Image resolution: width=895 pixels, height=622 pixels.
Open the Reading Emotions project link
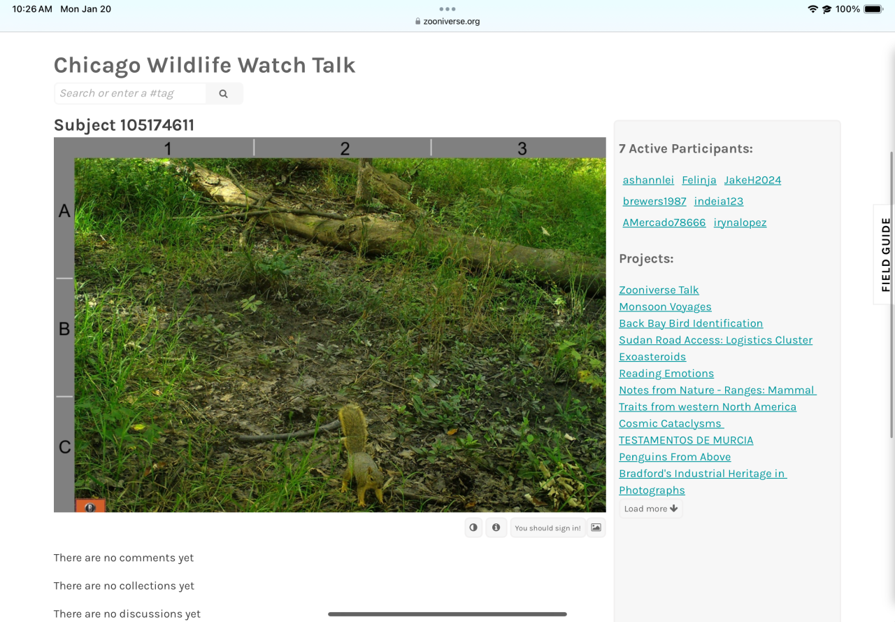pos(666,374)
